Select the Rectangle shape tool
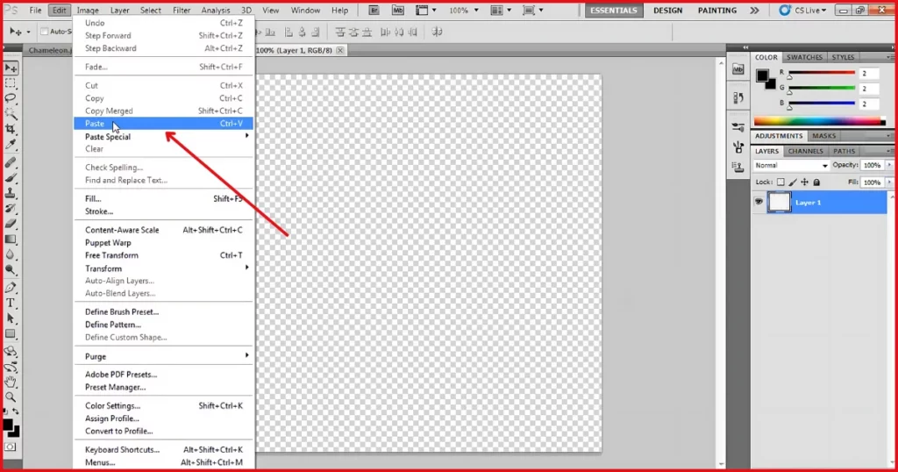898x472 pixels. 11,334
